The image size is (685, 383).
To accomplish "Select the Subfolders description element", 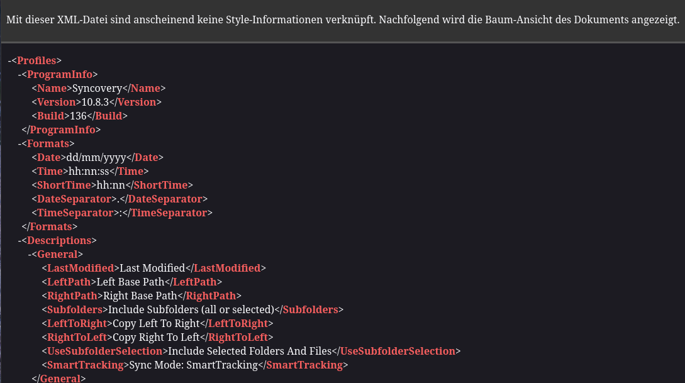I will [x=74, y=309].
